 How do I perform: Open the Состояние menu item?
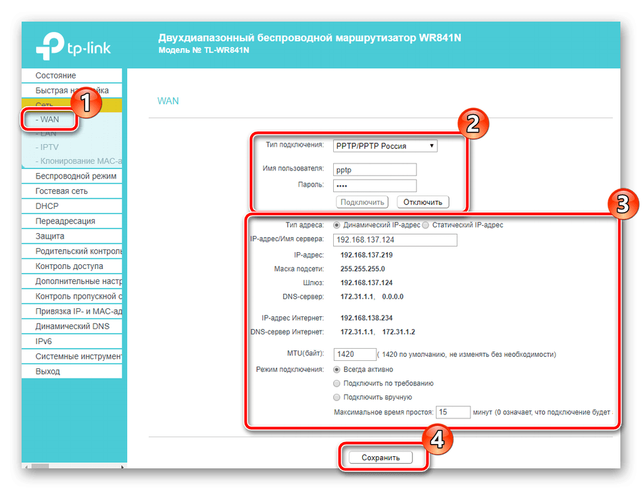(55, 76)
